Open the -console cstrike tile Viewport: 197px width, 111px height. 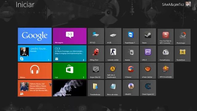(x=113, y=54)
